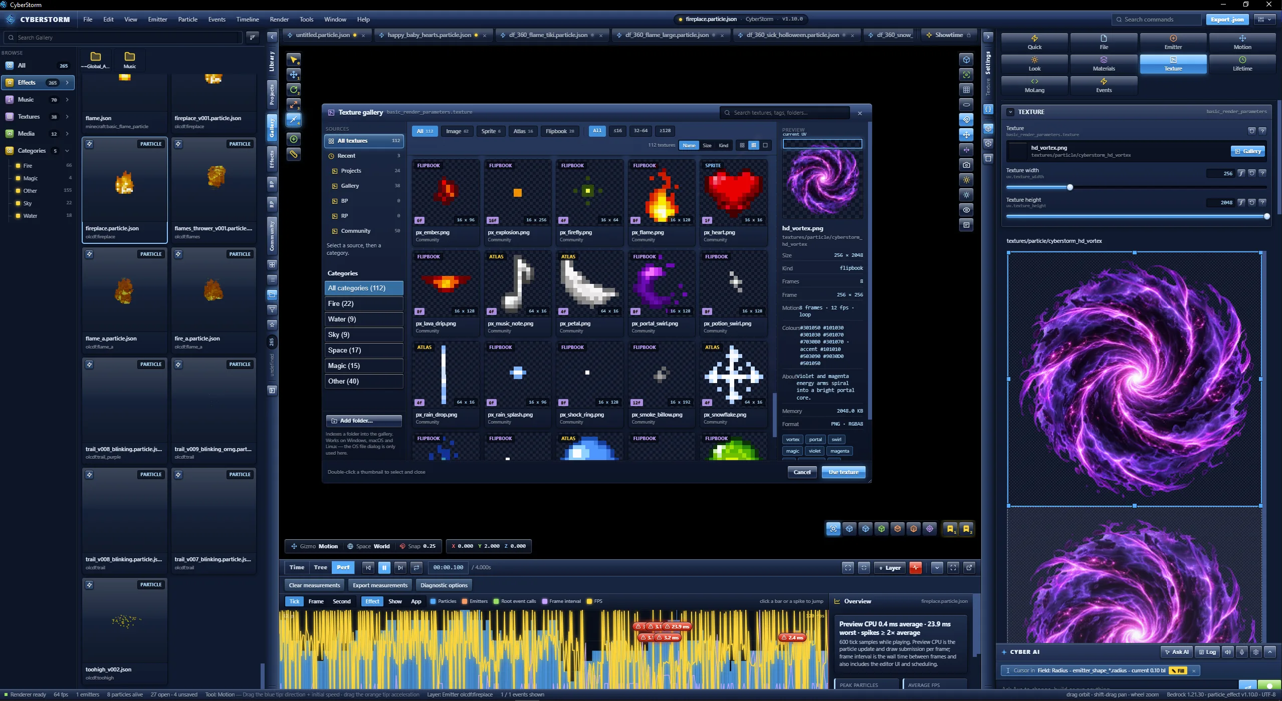
Task: Click the 3D cube icon atop viewport toolbar
Action: 966,60
